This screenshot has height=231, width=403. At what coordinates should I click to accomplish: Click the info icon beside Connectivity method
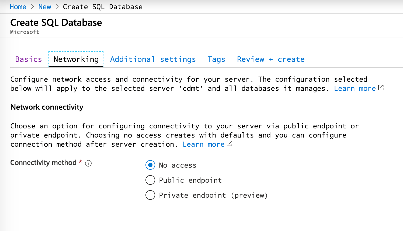click(x=88, y=163)
